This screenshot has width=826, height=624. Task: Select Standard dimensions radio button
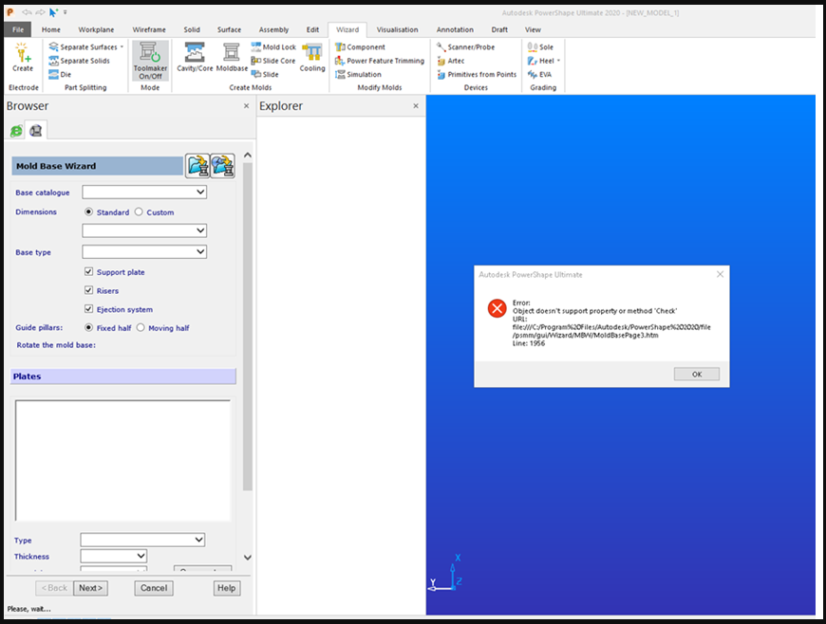tap(88, 211)
